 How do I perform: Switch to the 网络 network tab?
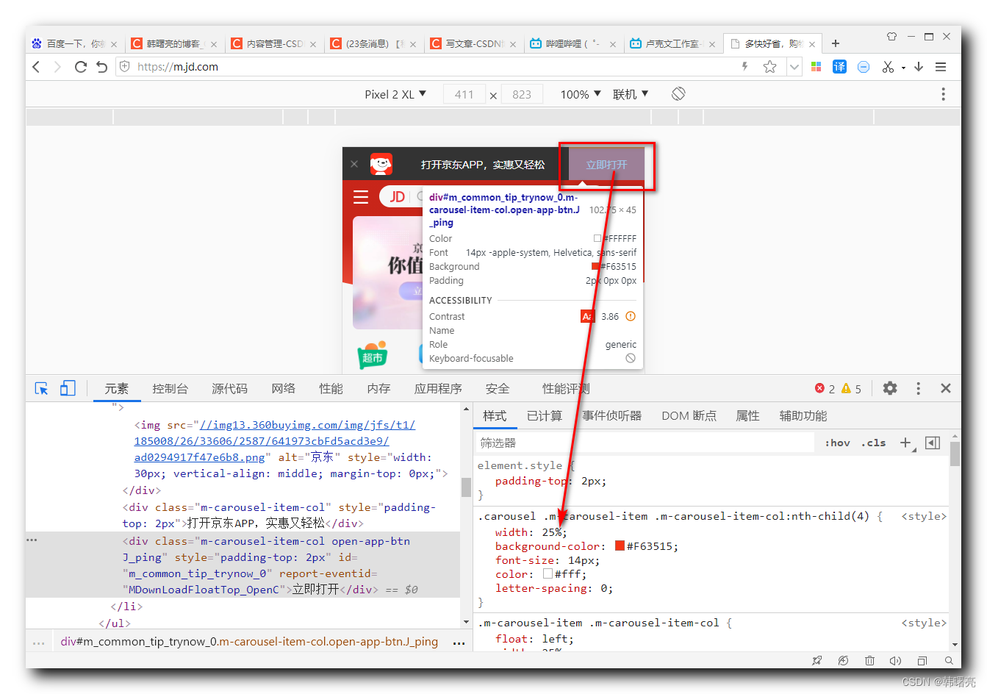[x=283, y=389]
